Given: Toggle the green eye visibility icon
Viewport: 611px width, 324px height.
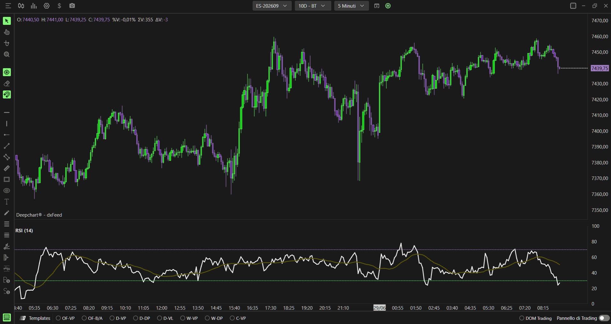Looking at the screenshot, I should 7,72.
